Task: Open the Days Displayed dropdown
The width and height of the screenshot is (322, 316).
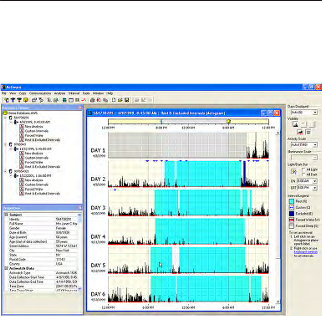Action: pos(315,113)
